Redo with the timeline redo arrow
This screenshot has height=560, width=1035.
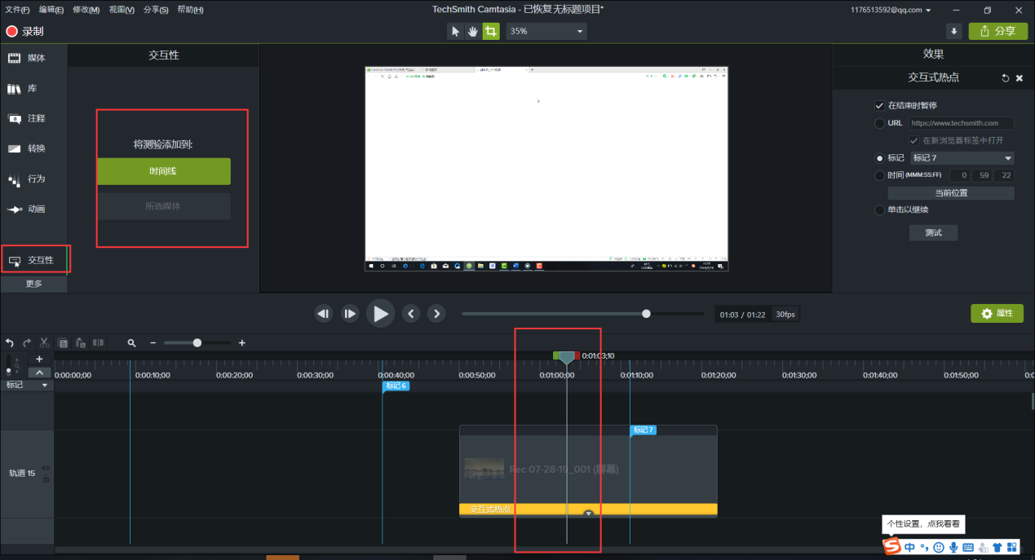click(27, 343)
